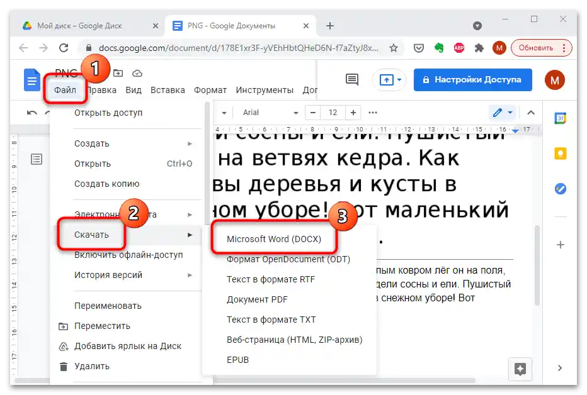This screenshot has width=587, height=395.
Task: Open Google Tasks side panel icon
Action: click(560, 188)
